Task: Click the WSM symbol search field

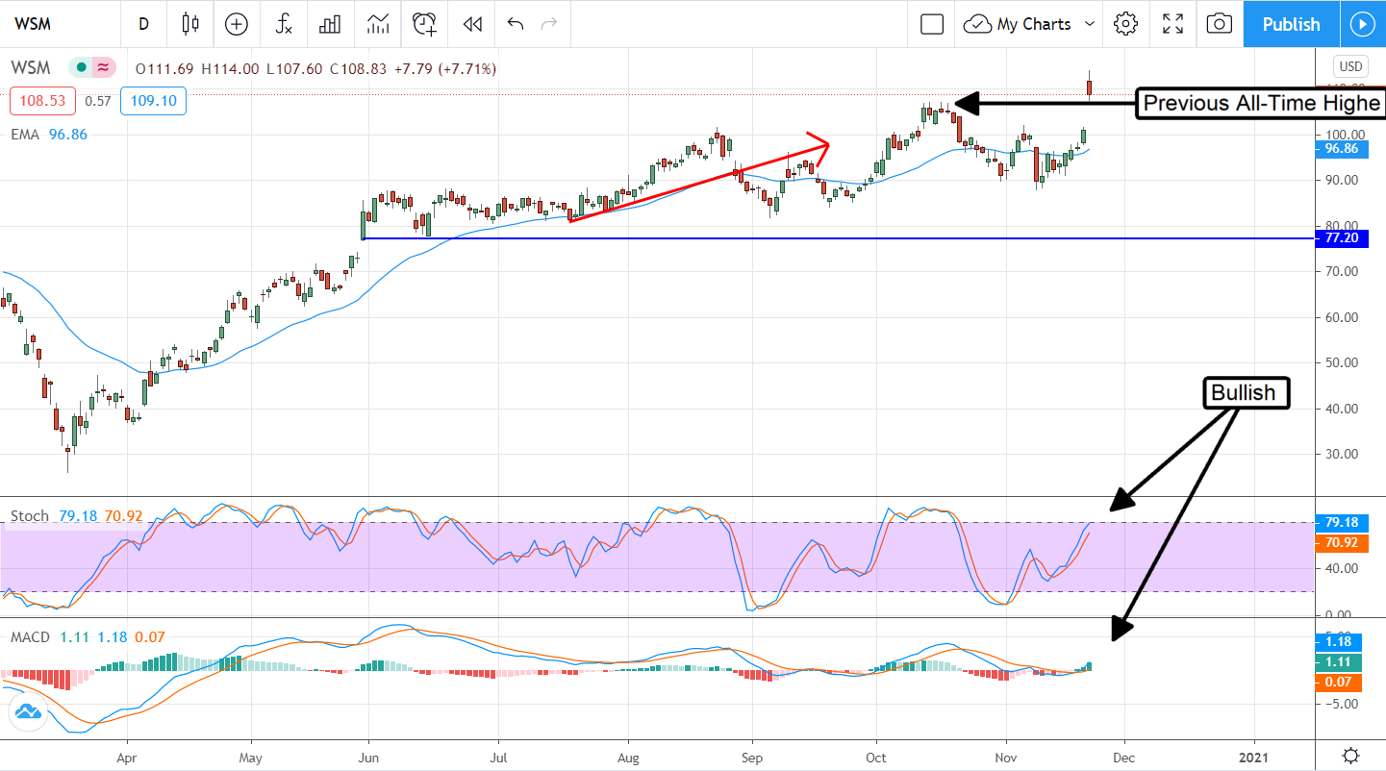Action: tap(56, 24)
